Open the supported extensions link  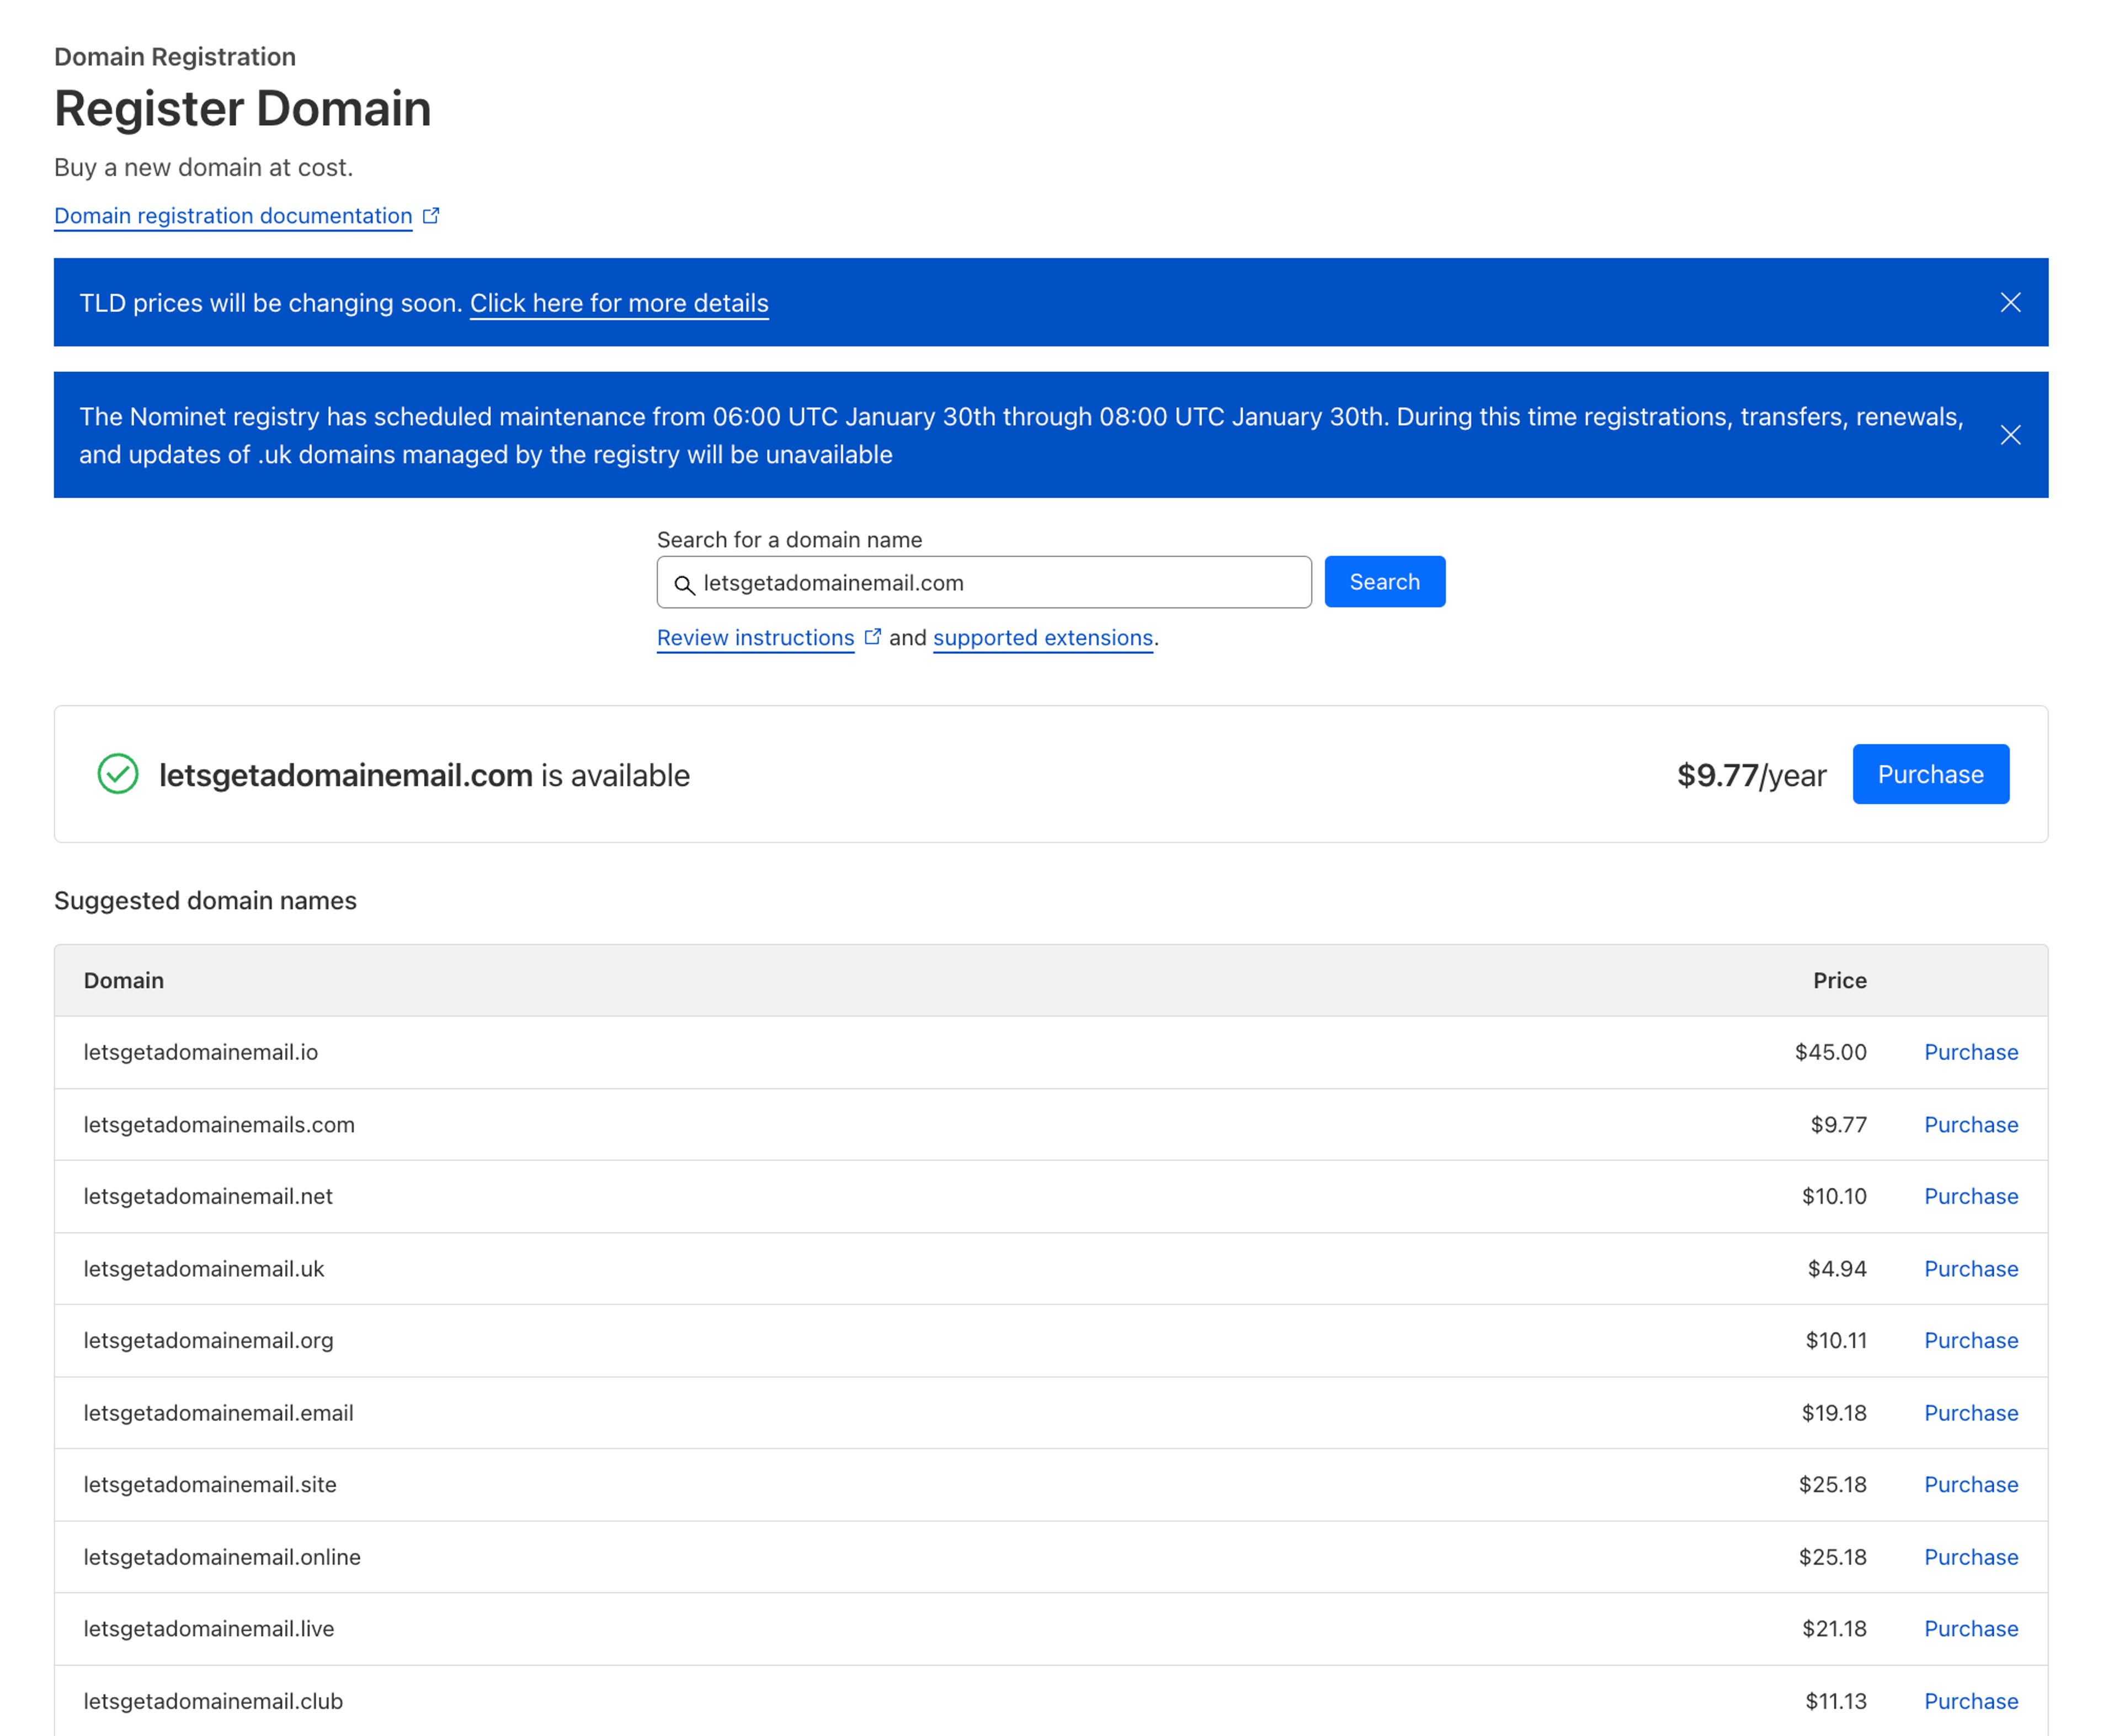tap(1042, 638)
